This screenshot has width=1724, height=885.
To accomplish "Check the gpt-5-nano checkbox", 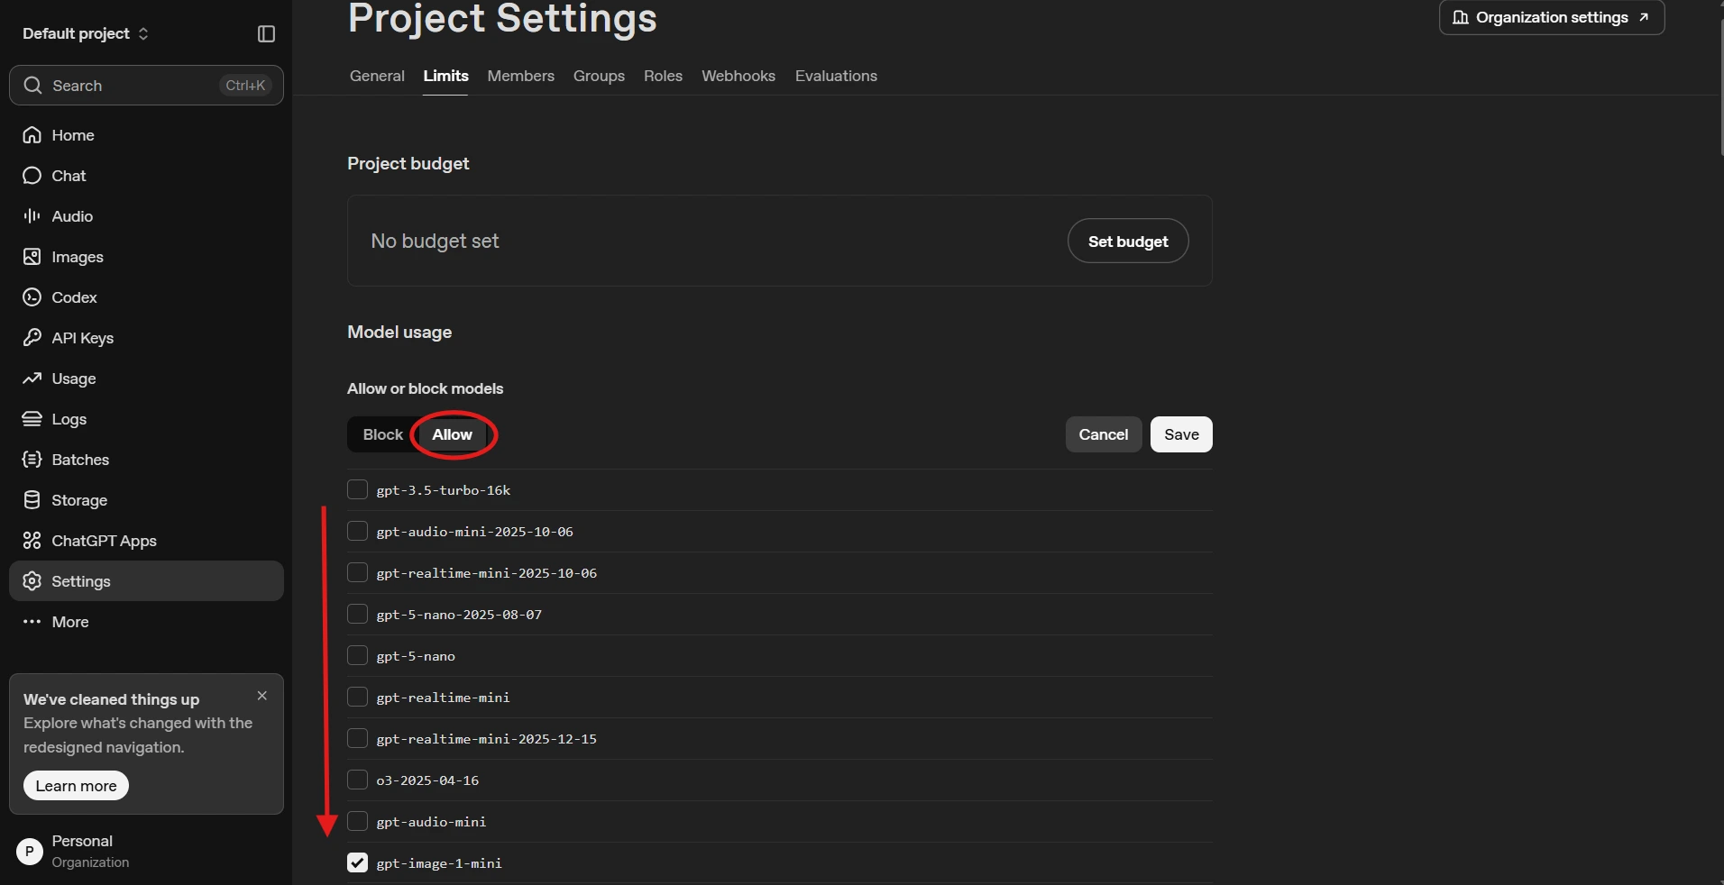I will pos(358,655).
